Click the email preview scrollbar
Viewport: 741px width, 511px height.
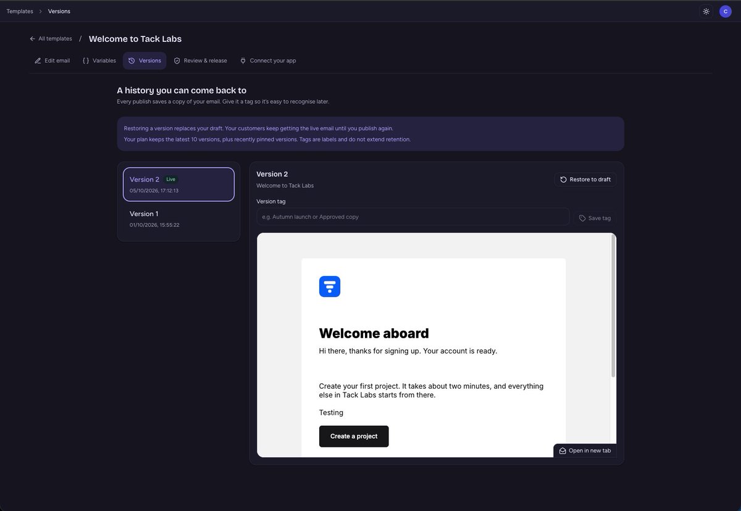(x=613, y=307)
